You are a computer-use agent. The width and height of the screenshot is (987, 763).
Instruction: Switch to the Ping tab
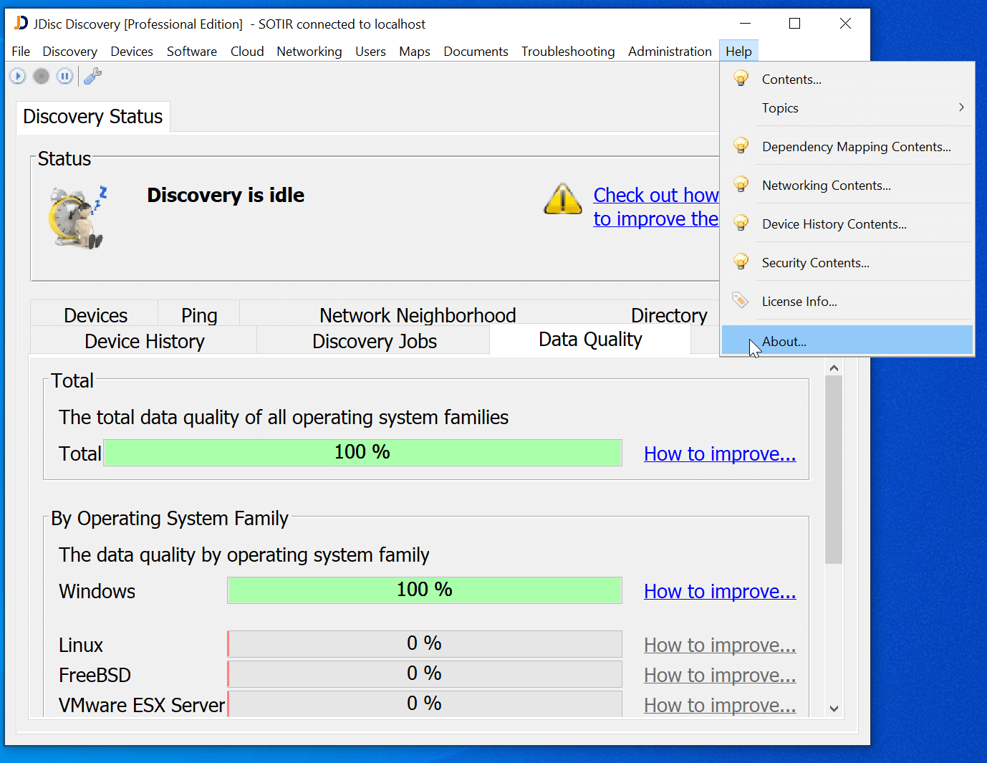point(198,315)
